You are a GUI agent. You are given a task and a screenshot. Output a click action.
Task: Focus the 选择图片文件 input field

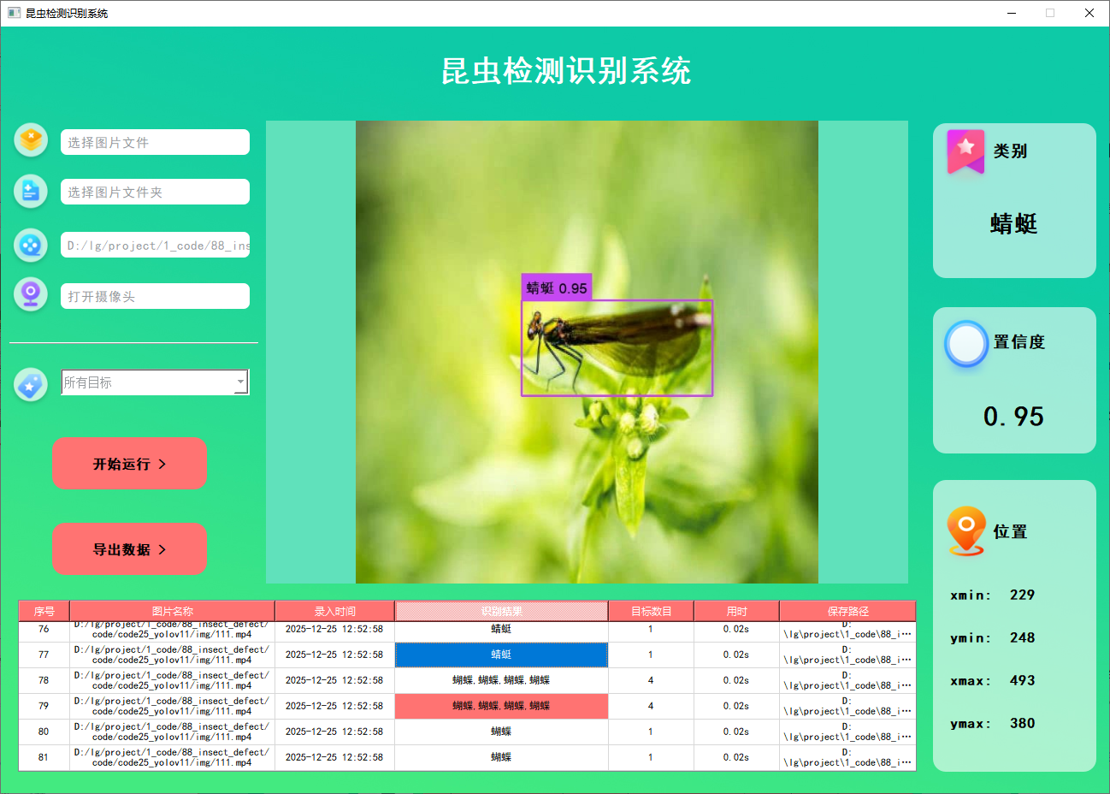(155, 142)
